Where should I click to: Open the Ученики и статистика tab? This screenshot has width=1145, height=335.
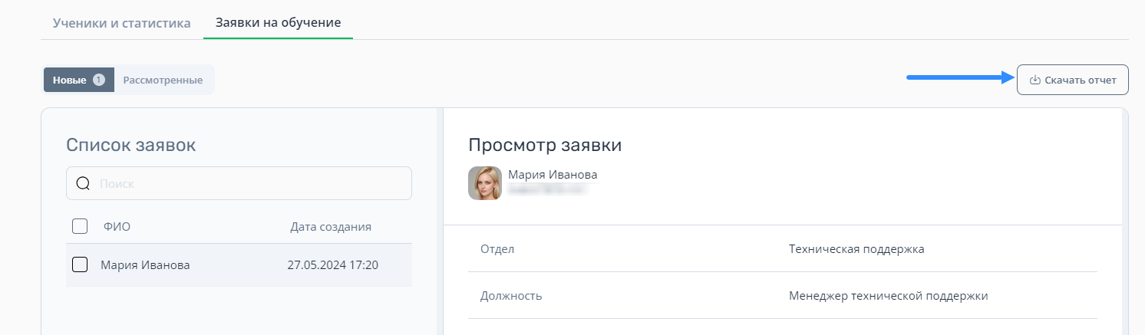[x=121, y=22]
